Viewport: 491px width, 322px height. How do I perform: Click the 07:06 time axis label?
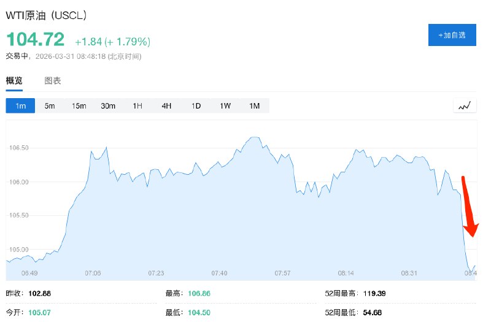coord(93,273)
